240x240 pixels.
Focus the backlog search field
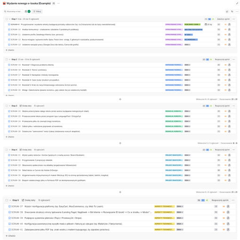14,11
